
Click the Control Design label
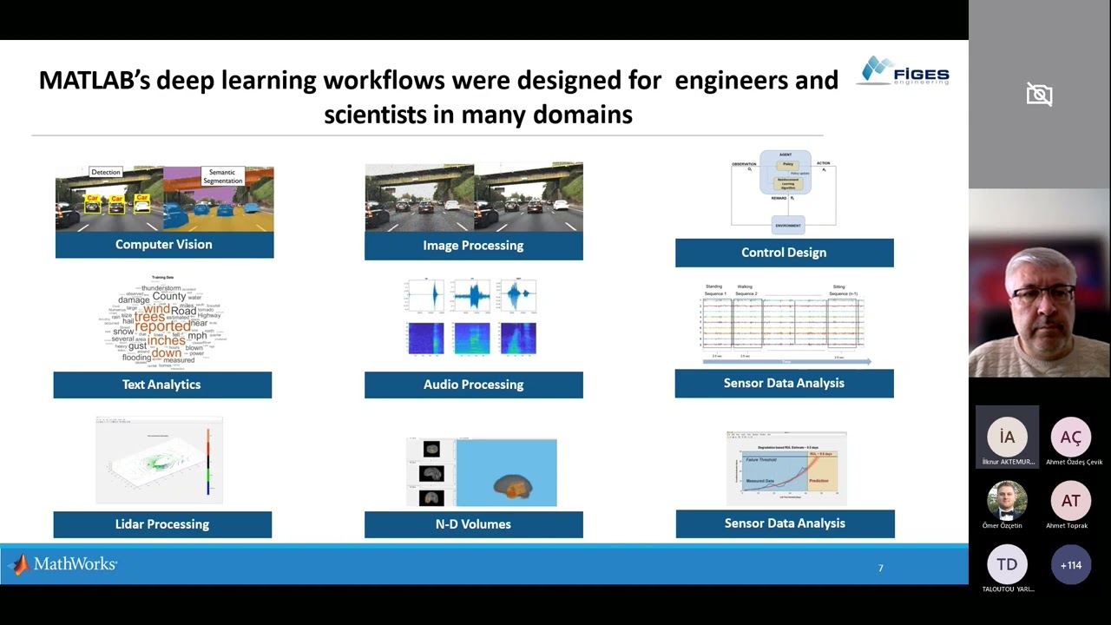click(x=784, y=253)
